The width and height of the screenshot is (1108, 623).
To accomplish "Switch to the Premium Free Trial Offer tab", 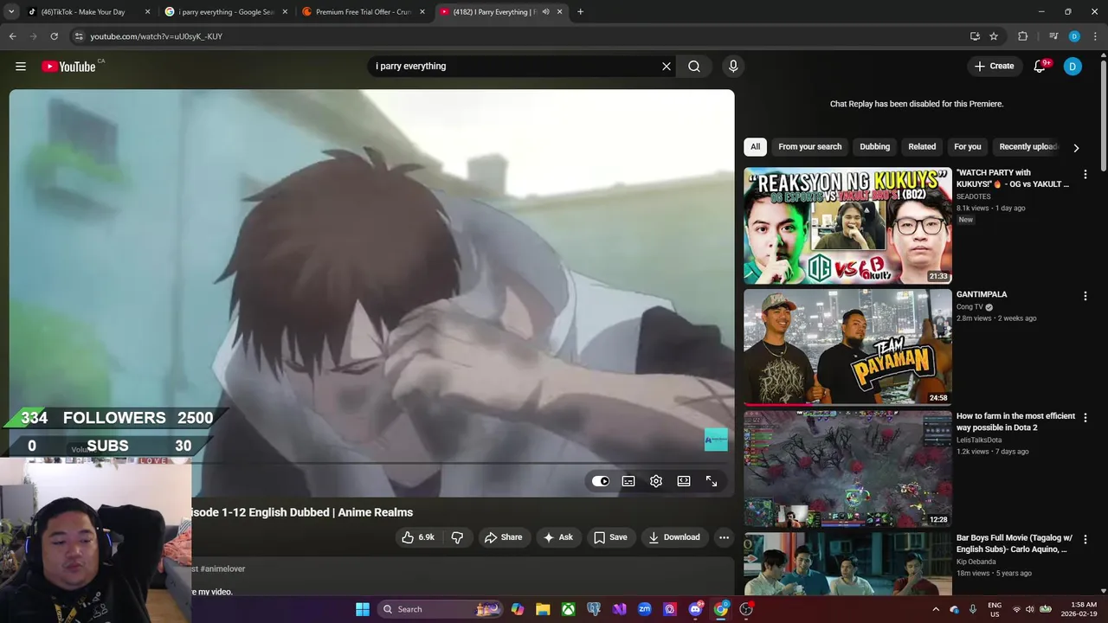I will [362, 12].
